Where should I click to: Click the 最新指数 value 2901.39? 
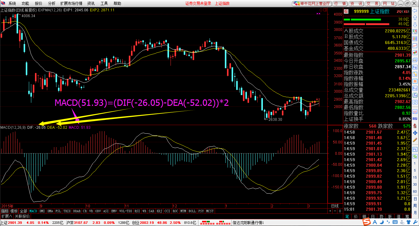pos(402,55)
